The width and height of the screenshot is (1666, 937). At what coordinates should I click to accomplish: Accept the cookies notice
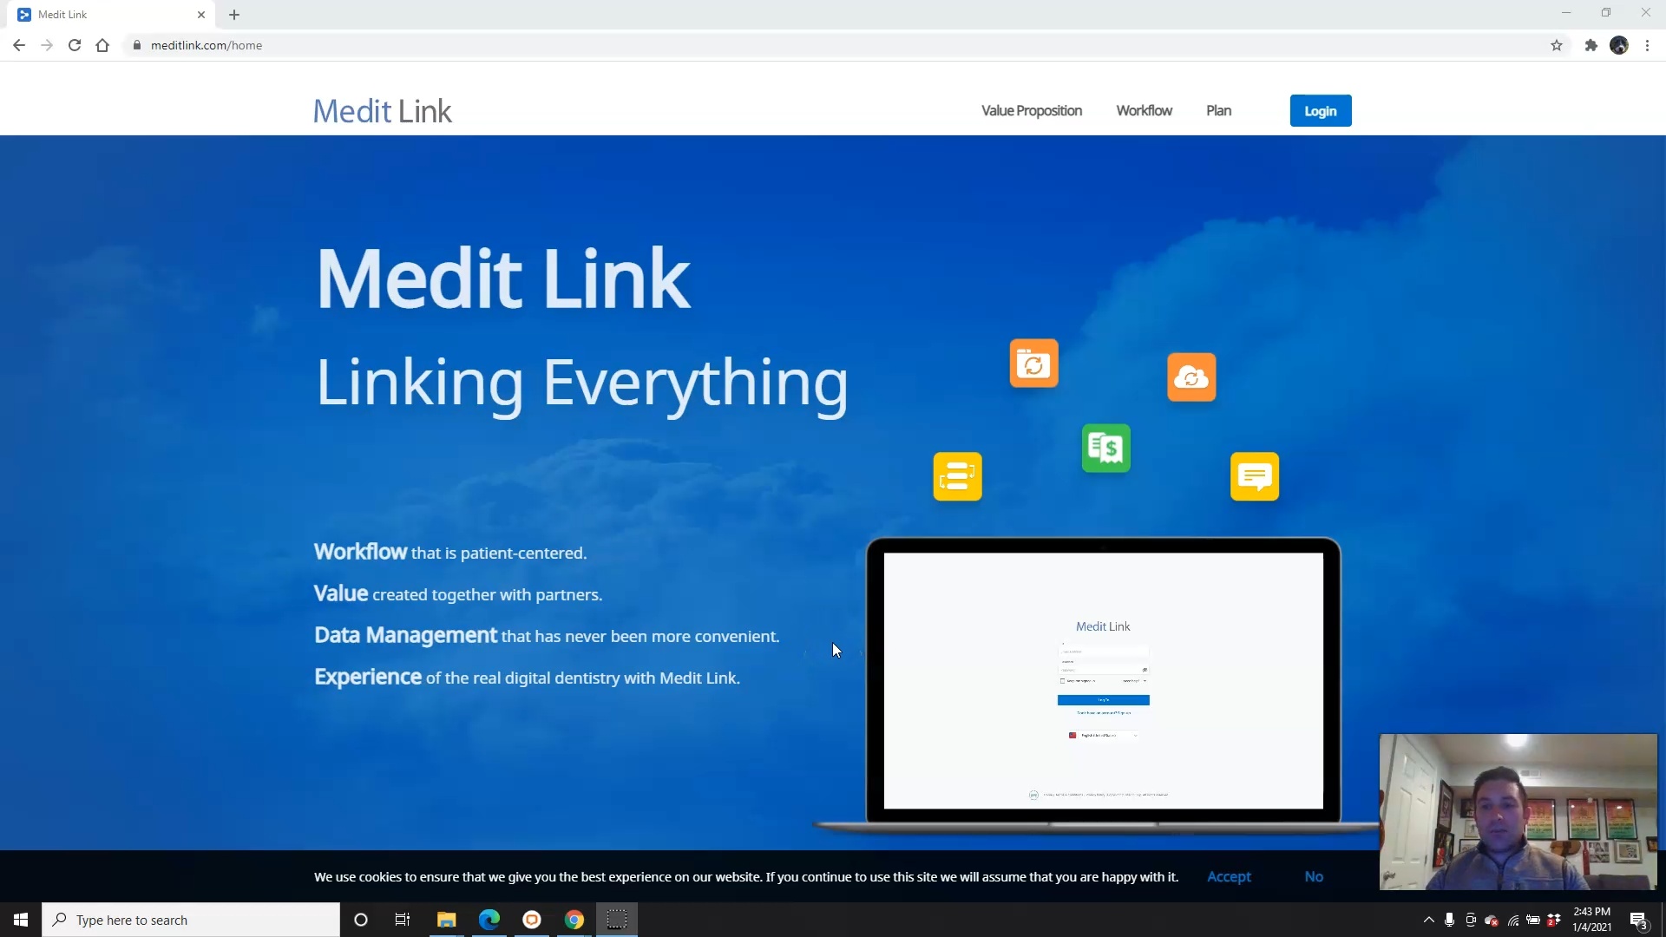(x=1229, y=876)
